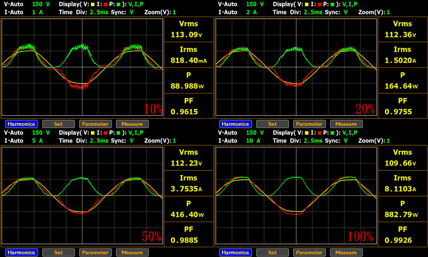Image resolution: width=428 pixels, height=257 pixels.
Task: Click green P swatch in I-Auto 10 A panel
Action: pos(332,133)
